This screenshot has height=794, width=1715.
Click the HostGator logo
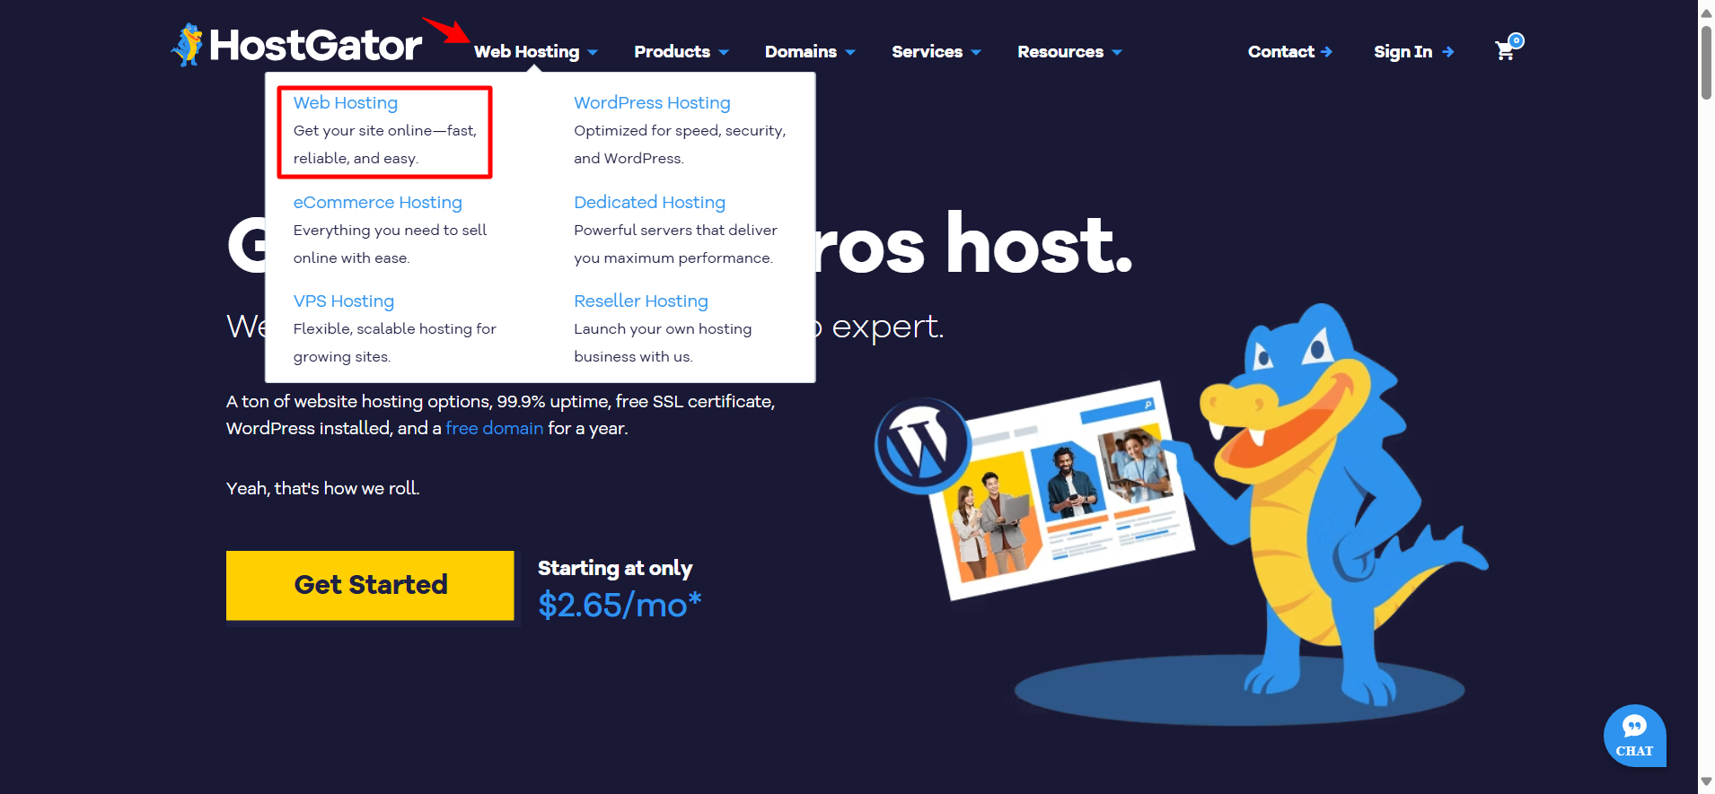(x=296, y=45)
